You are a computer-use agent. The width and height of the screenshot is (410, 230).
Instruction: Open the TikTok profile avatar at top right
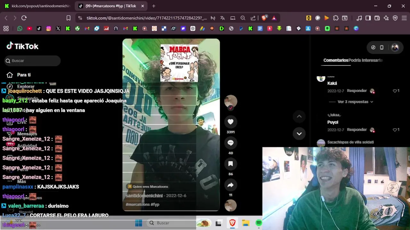pos(395,47)
